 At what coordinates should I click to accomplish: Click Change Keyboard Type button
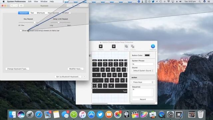coord(17,69)
